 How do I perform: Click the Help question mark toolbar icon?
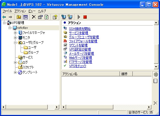click(55, 17)
